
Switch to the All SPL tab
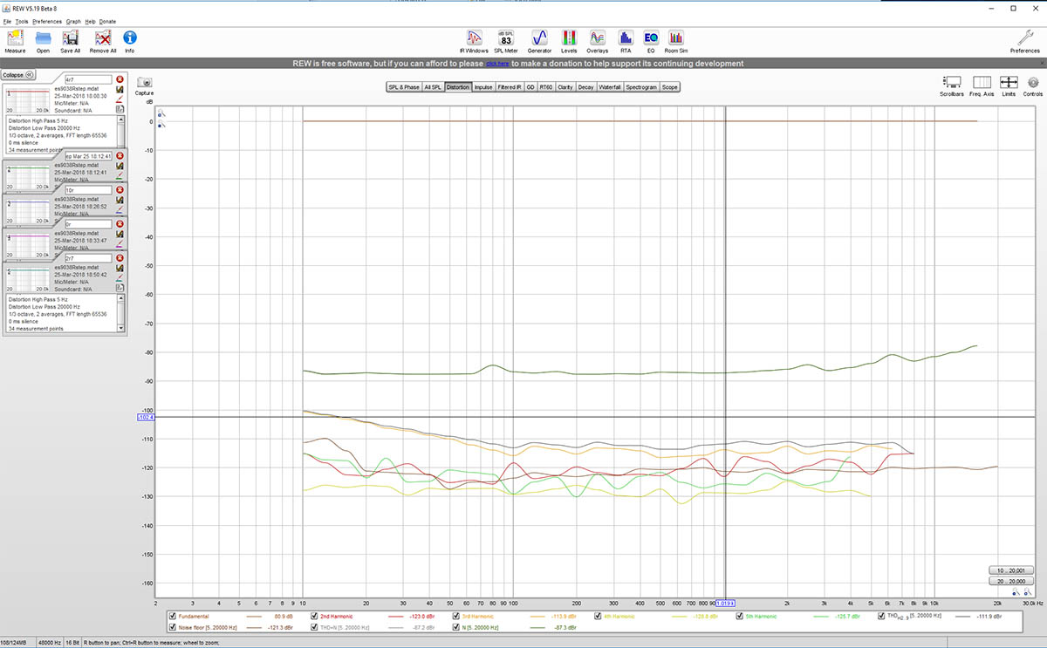(433, 87)
